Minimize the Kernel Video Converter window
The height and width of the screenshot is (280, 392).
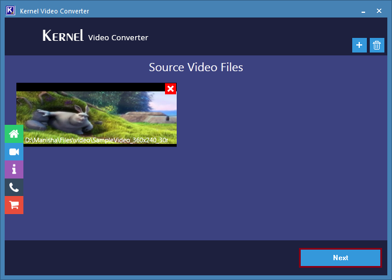363,11
